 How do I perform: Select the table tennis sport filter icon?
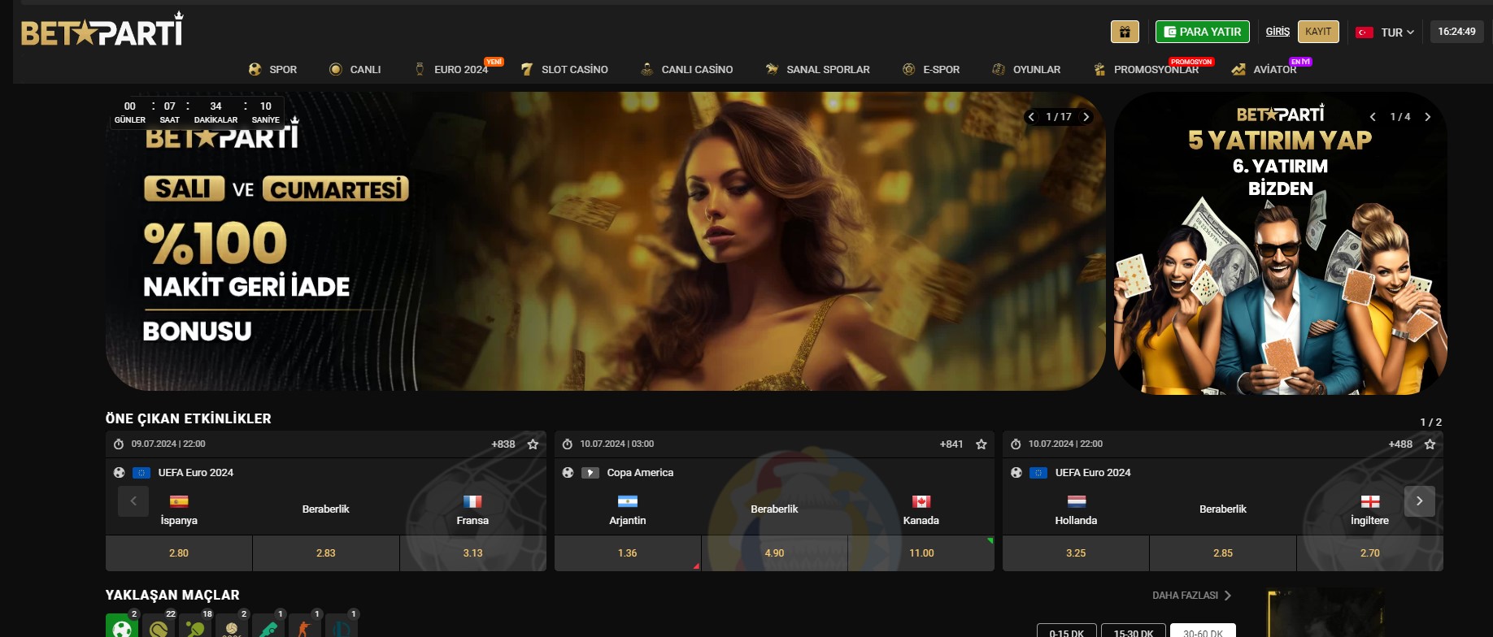click(195, 626)
